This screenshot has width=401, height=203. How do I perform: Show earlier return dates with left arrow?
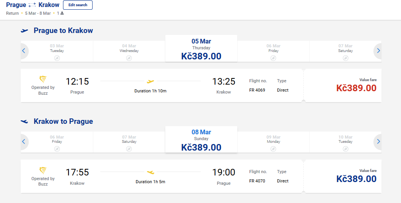point(24,142)
